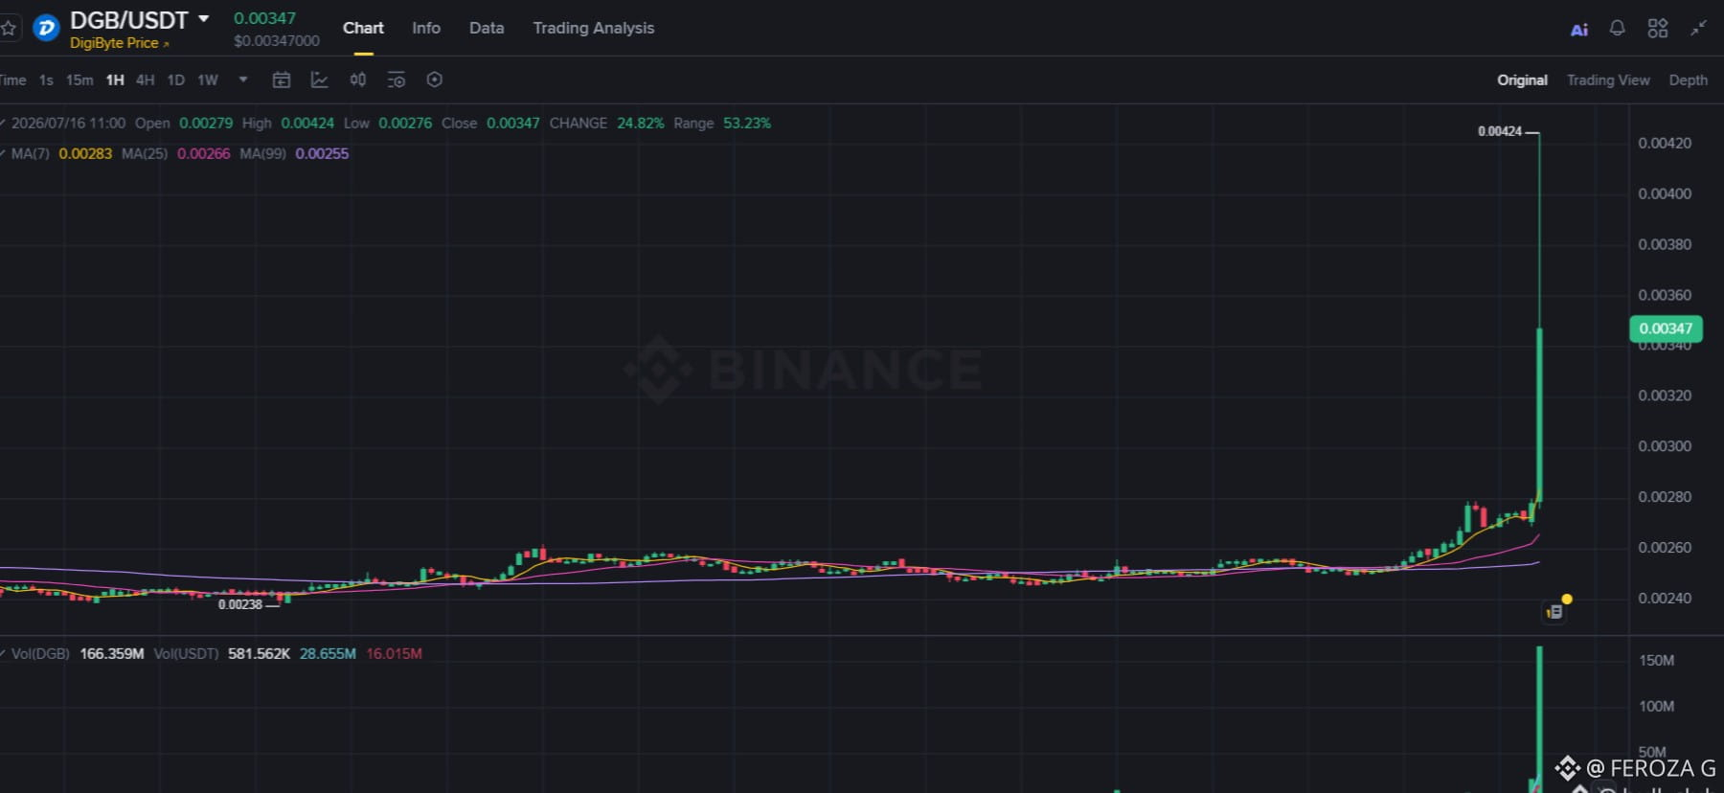Image resolution: width=1724 pixels, height=793 pixels.
Task: Select the MA(99) indicator value 0.00255
Action: tap(322, 154)
